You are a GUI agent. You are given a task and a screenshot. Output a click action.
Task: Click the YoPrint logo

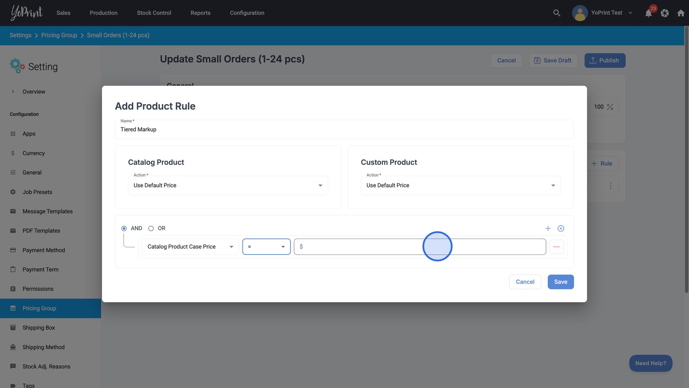(27, 13)
